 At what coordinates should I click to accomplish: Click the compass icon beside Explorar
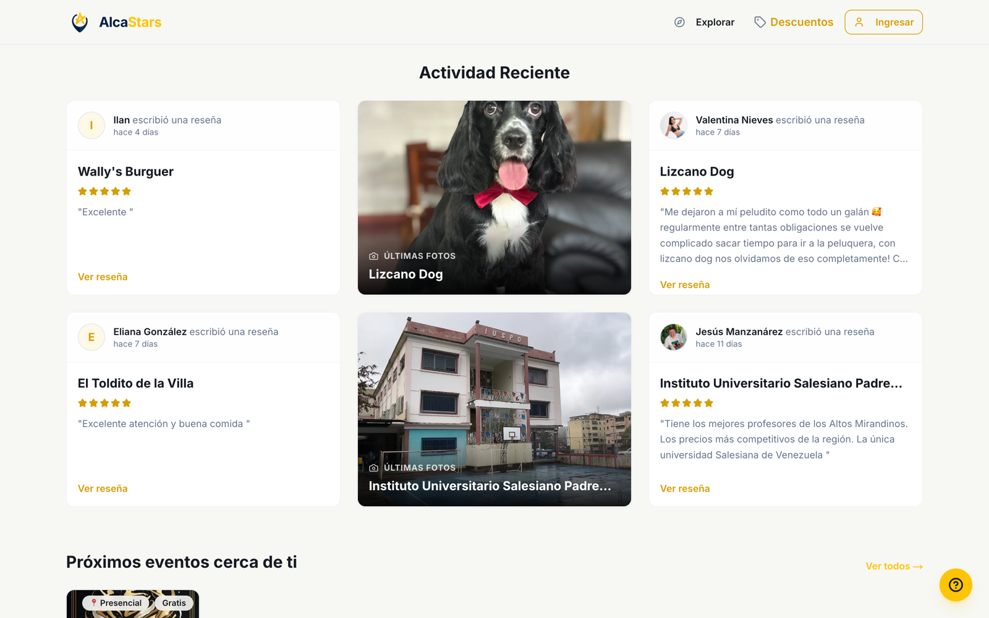coord(679,22)
